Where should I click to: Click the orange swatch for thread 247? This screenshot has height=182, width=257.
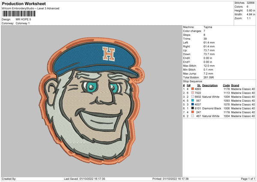192,112
